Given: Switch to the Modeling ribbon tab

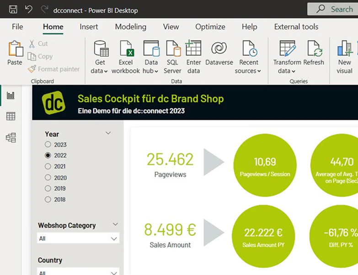Looking at the screenshot, I should [x=131, y=26].
